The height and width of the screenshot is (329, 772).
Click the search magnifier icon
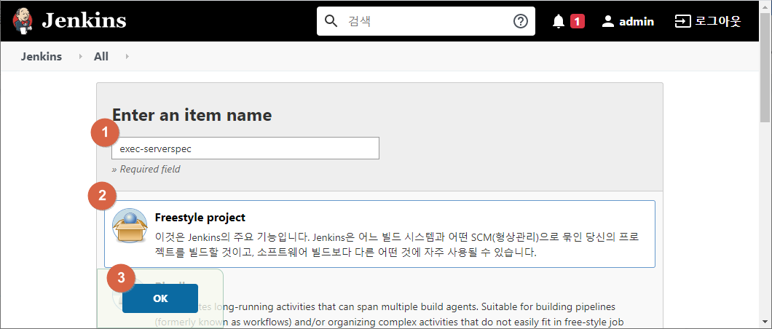point(331,21)
